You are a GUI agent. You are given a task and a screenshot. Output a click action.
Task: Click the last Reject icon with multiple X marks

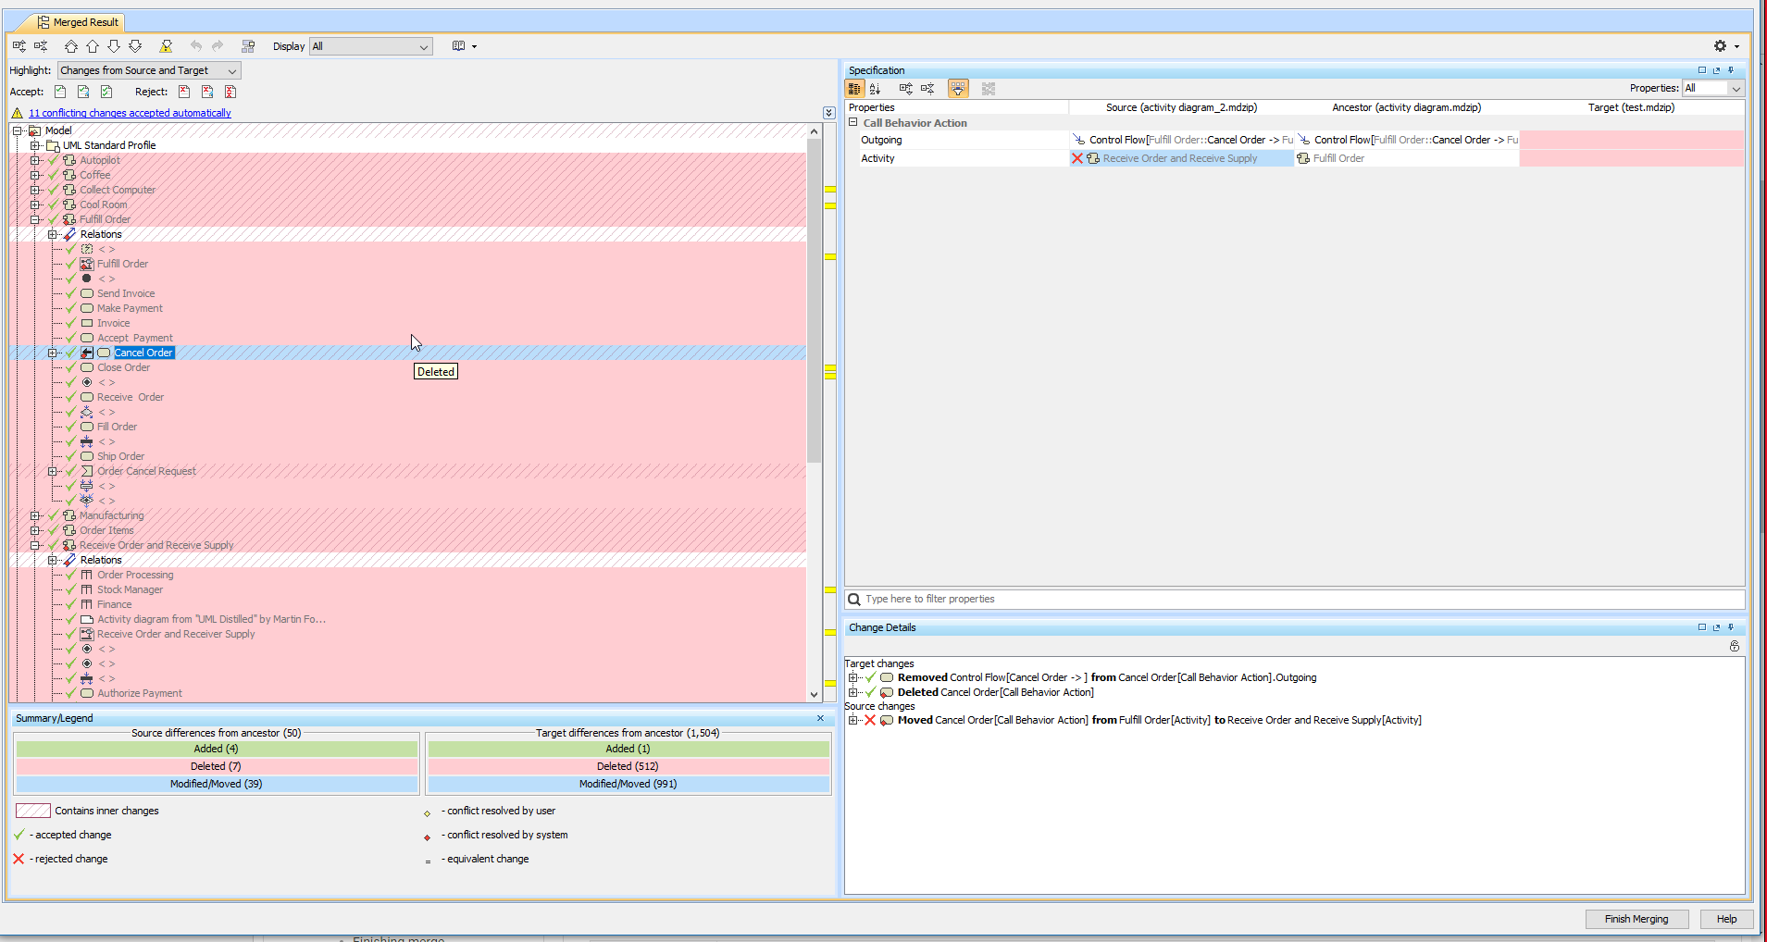pyautogui.click(x=230, y=92)
